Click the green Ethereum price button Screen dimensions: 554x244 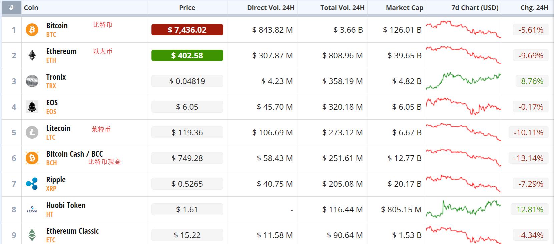pos(187,56)
